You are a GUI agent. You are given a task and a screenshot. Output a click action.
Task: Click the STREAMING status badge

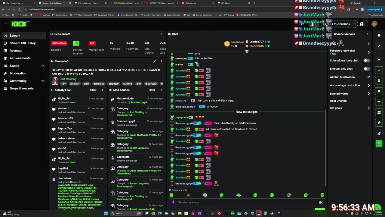[59, 43]
